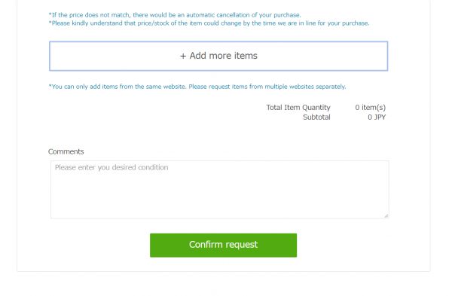This screenshot has height=296, width=452.
Task: Click the word items in Add more items
Action: 246,56
